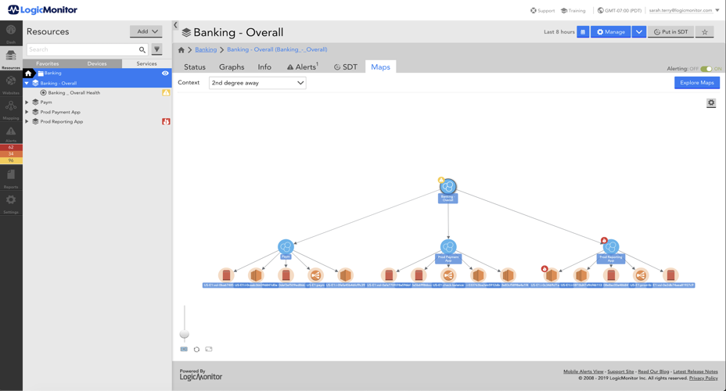Image resolution: width=726 pixels, height=391 pixels.
Task: Expand the Prod Reporting App tree node
Action: (27, 122)
